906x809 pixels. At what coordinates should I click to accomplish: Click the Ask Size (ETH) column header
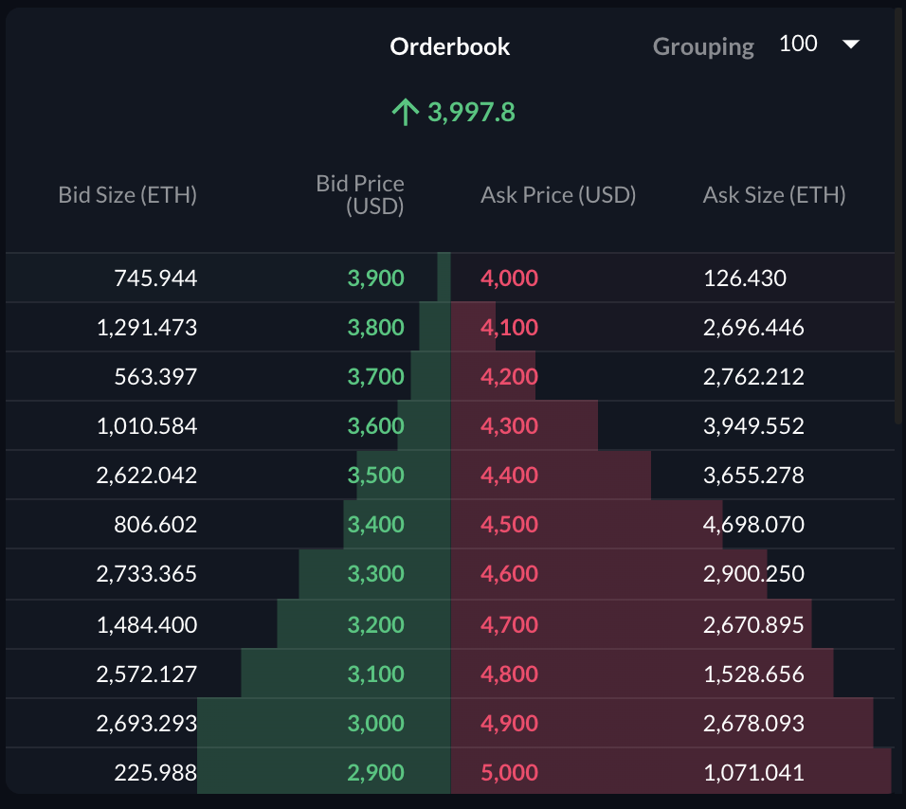774,195
